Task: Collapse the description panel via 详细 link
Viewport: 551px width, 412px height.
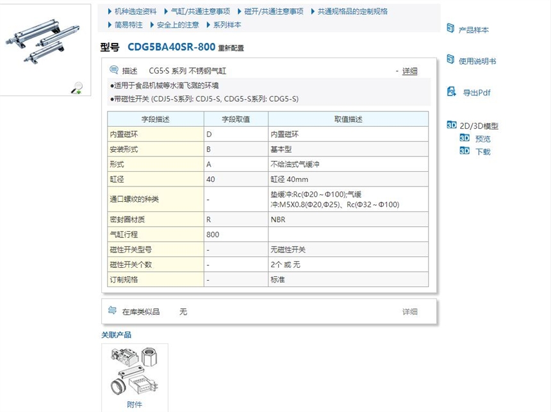Action: [x=409, y=71]
